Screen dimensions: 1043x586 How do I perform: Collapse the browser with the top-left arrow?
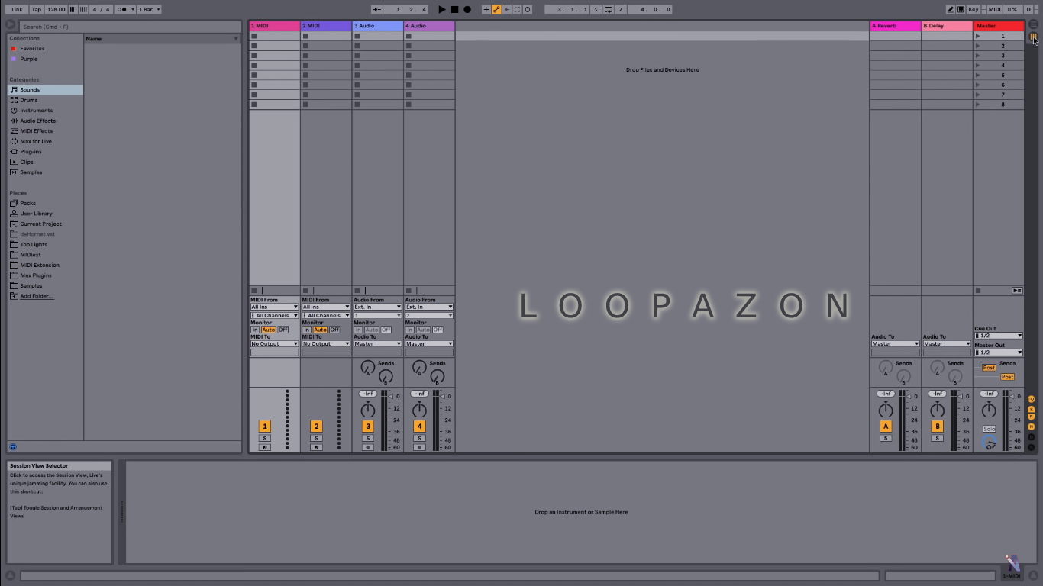click(11, 25)
